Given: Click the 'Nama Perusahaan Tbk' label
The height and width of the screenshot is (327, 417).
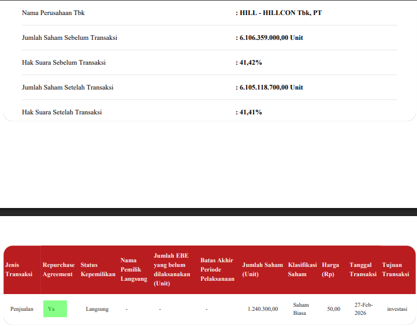Looking at the screenshot, I should [53, 13].
